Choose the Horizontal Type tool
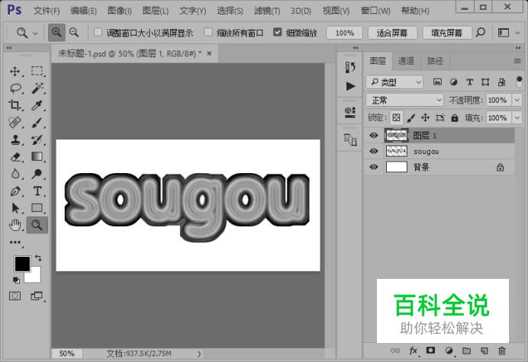 37,191
